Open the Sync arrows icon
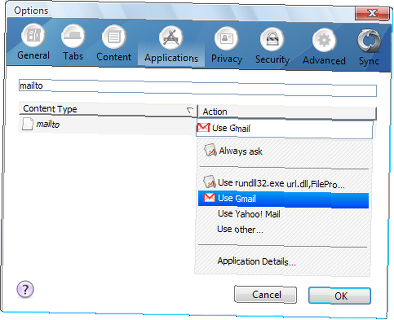 pyautogui.click(x=369, y=41)
